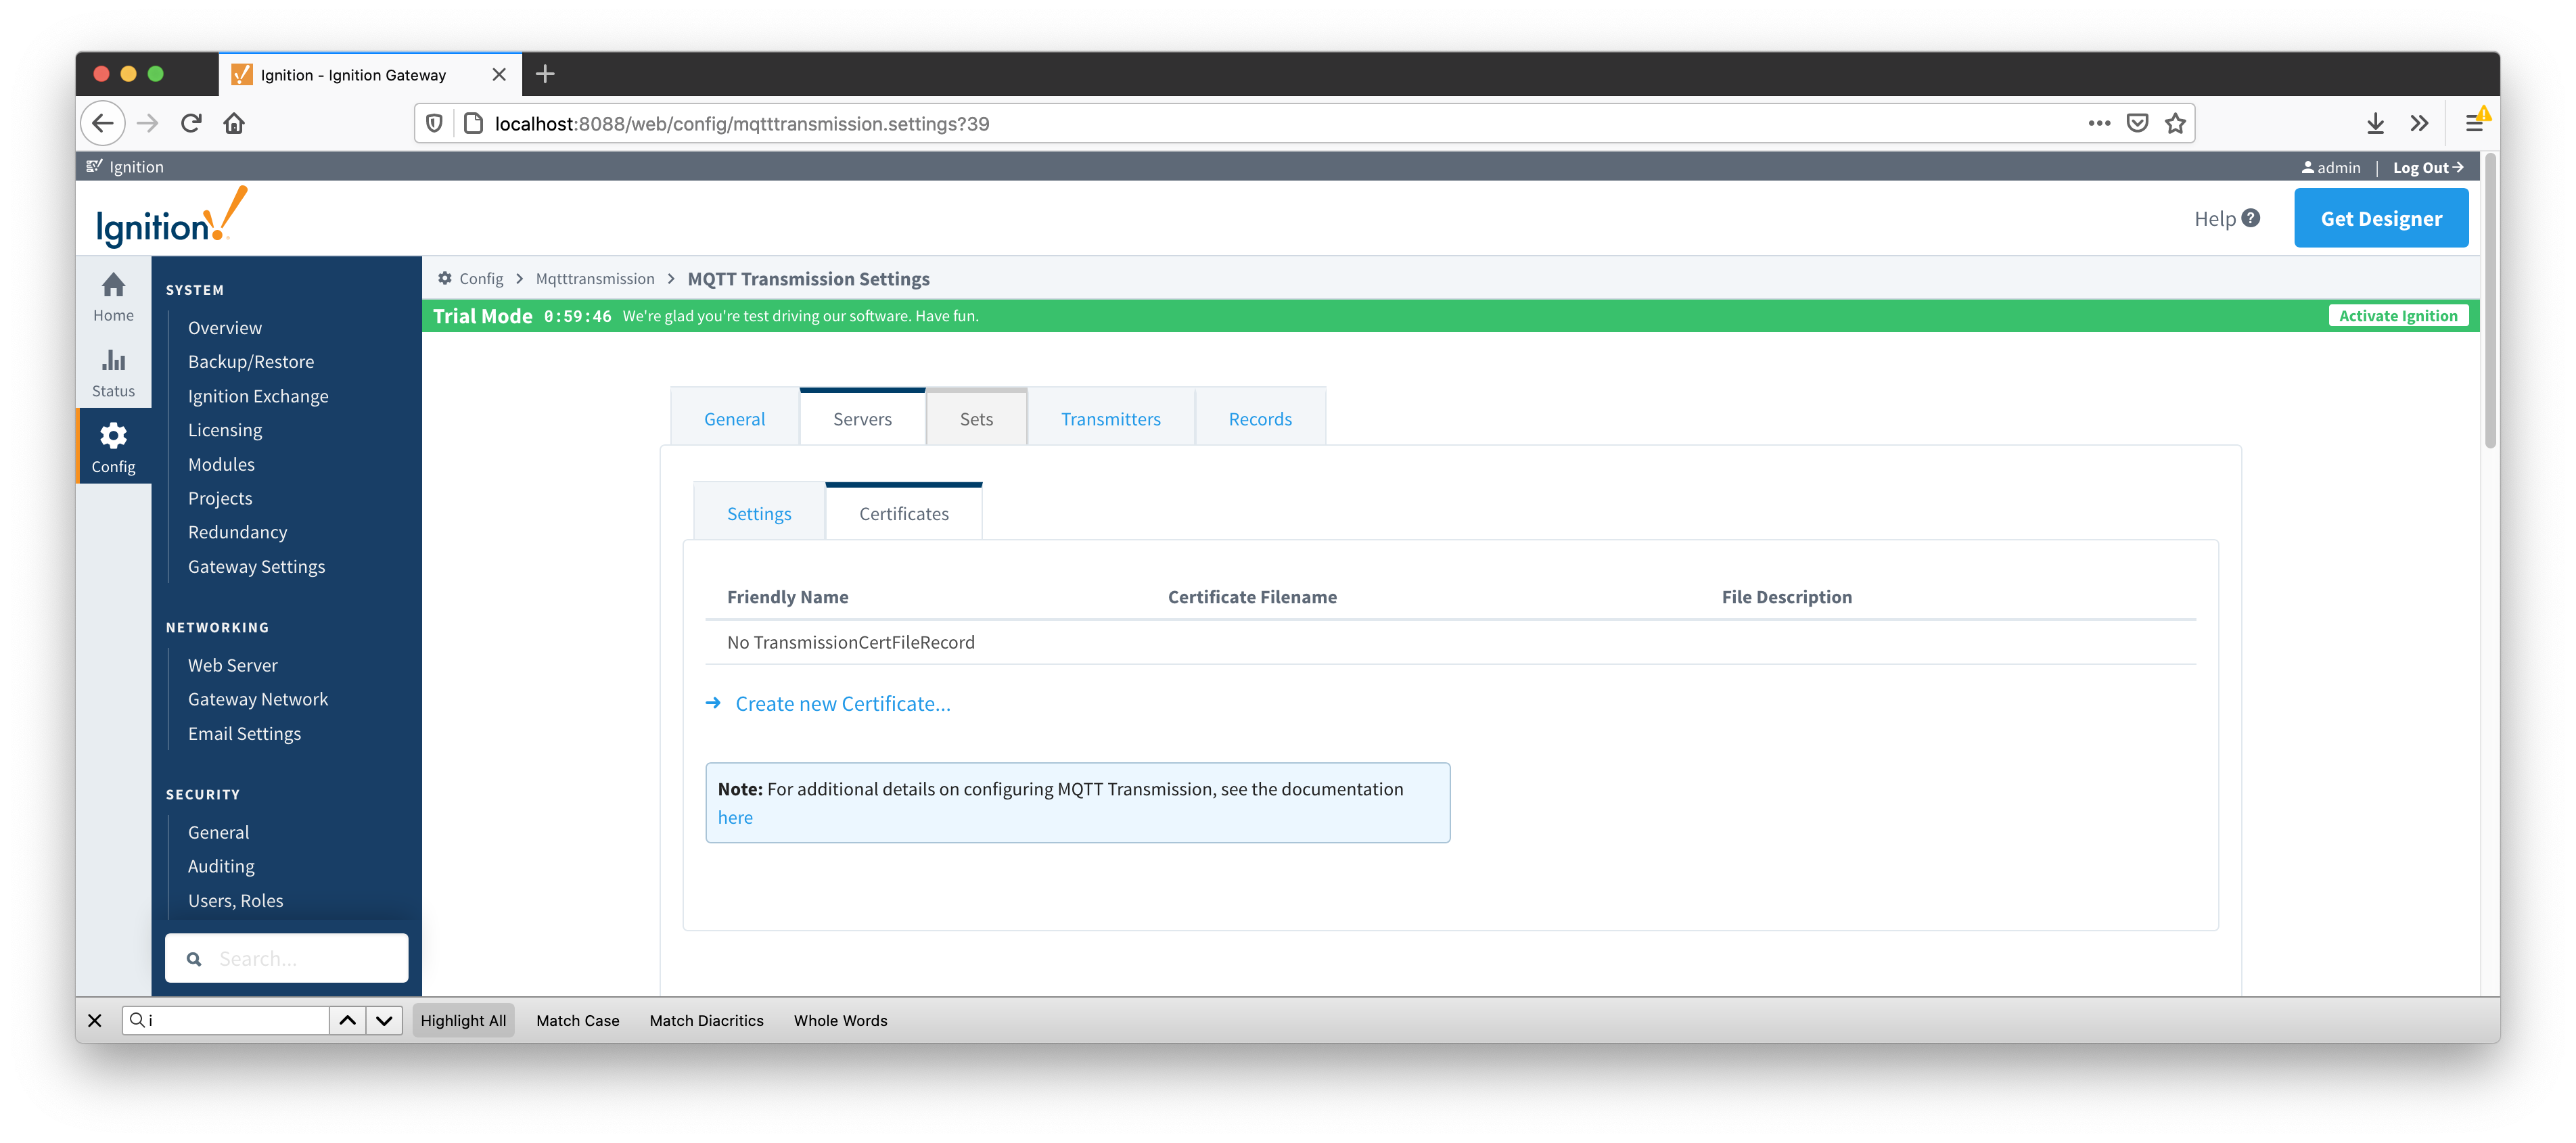Open Email Settings under Networking
This screenshot has height=1143, width=2576.
coord(244,733)
